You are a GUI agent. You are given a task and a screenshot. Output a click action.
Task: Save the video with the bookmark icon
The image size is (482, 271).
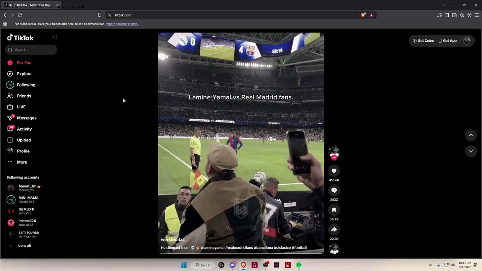(334, 210)
